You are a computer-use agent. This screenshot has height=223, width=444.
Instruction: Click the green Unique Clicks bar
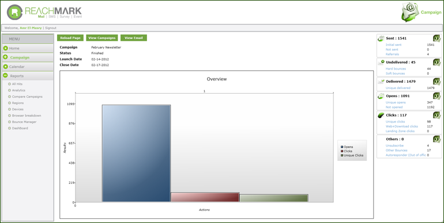[274, 198]
